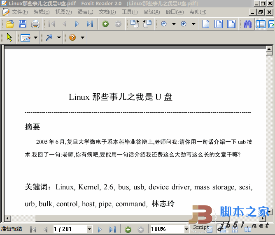Open search with the binoculars icon
This screenshot has height=235, width=275.
click(x=247, y=24)
